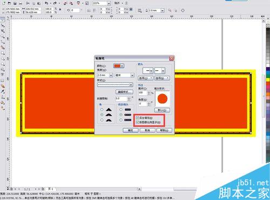Open the Fill tool flyout
Image resolution: width=270 pixels, height=200 pixels.
[x=3, y=103]
